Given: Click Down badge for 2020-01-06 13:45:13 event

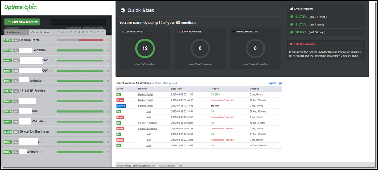Looking at the screenshot, I should pyautogui.click(x=120, y=100).
